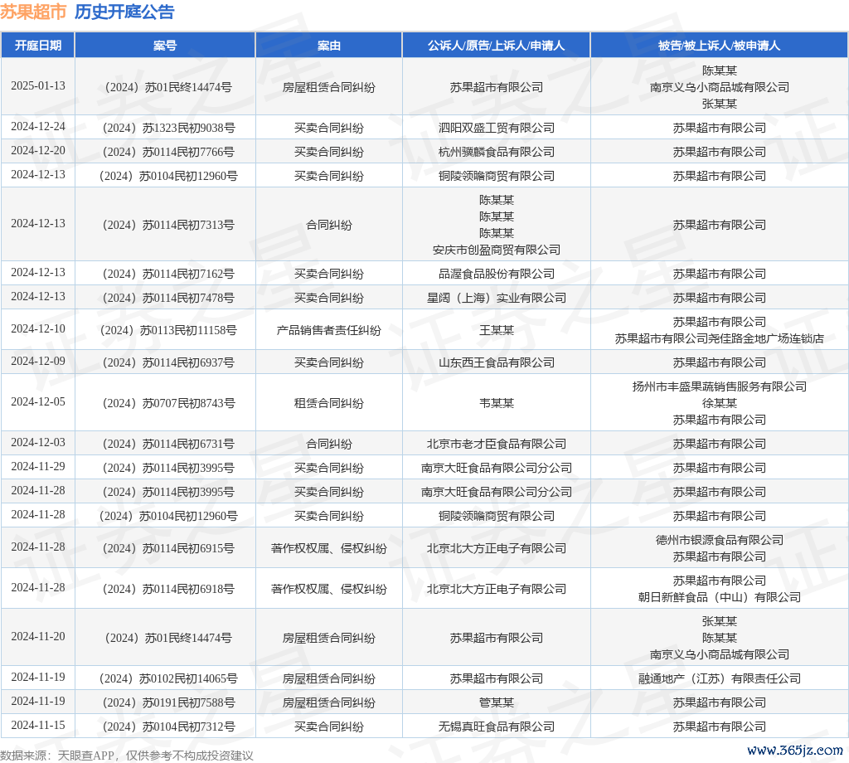Click defendant 苏果超市有限公司尧佳路金地广场连锁店
The height and width of the screenshot is (763, 849).
(x=719, y=339)
